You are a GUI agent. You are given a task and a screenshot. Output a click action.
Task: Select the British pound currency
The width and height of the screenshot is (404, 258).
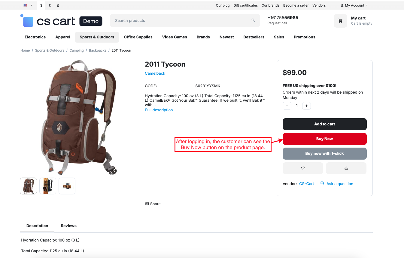(58, 5)
